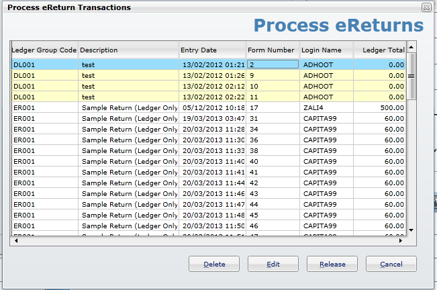Select the row with Form Number 44

pyautogui.click(x=209, y=204)
